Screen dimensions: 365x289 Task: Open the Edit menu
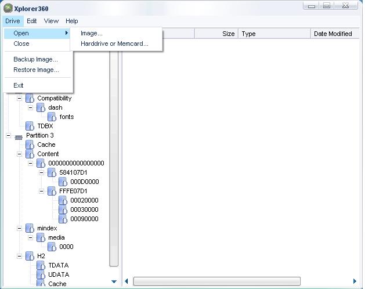[x=32, y=21]
